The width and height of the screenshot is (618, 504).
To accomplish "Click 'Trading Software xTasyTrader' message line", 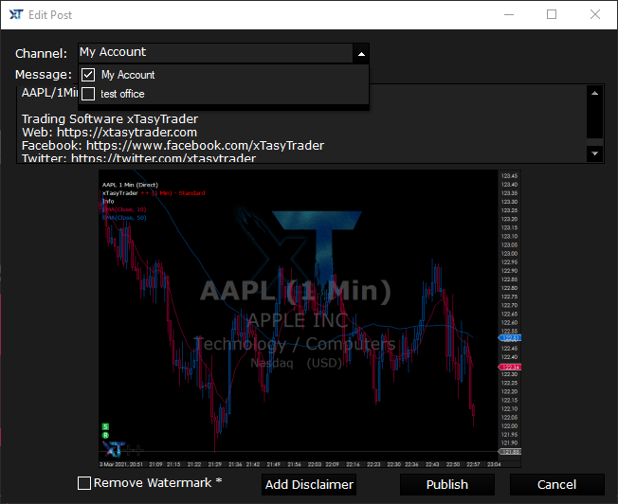I will [110, 119].
